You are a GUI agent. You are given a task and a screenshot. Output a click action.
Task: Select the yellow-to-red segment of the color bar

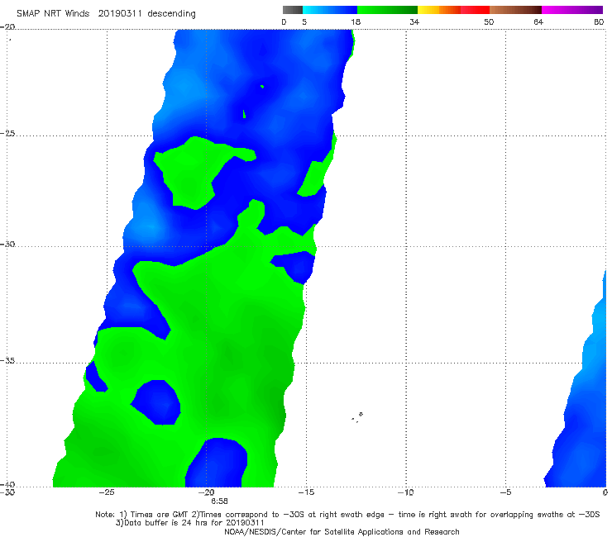tap(453, 10)
